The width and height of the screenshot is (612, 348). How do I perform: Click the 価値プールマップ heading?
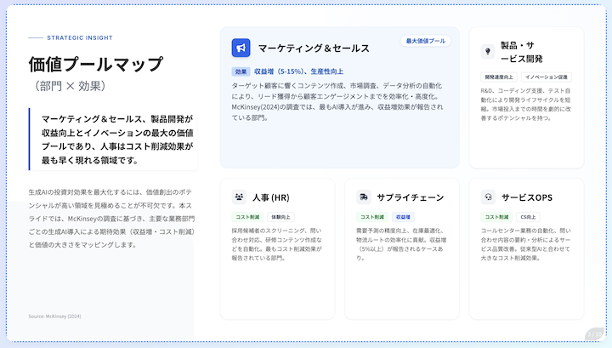[95, 65]
